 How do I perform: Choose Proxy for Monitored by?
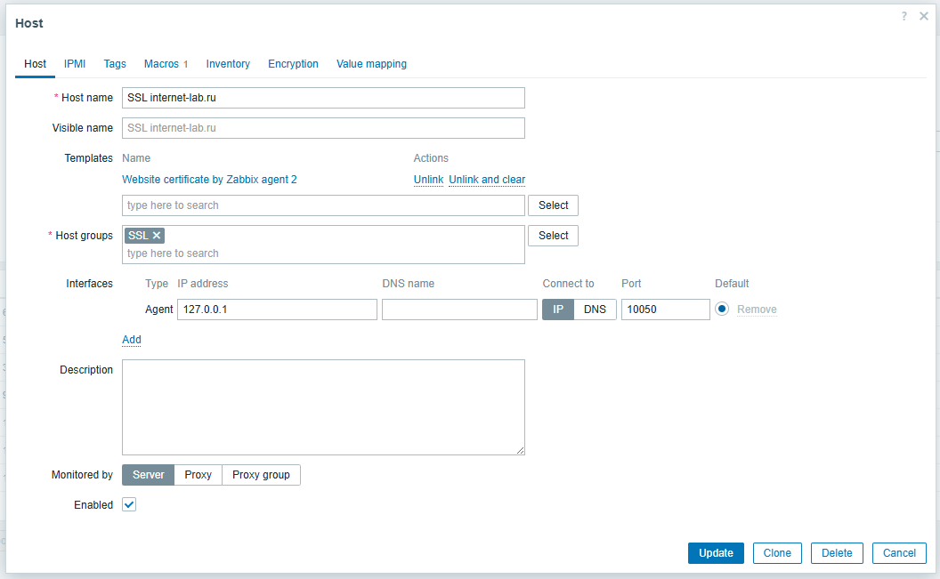click(x=198, y=475)
